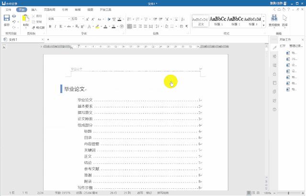
Task: Apply the 正文 style
Action: [201, 21]
